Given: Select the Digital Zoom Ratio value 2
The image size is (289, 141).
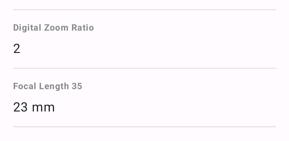Looking at the screenshot, I should [x=17, y=49].
